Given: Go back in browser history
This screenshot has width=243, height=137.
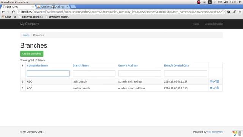Looking at the screenshot, I should click(x=3, y=12).
